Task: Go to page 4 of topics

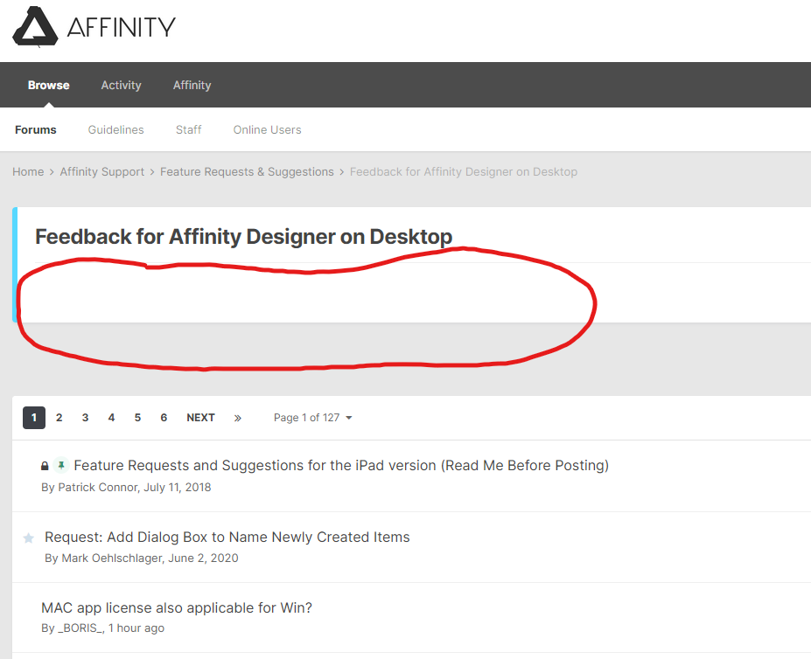Action: pyautogui.click(x=111, y=418)
